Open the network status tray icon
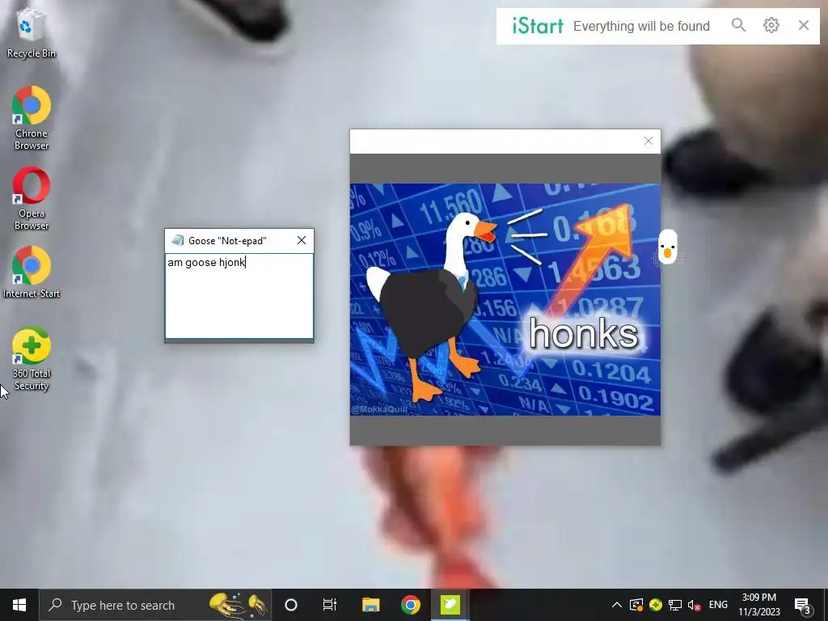 pyautogui.click(x=675, y=605)
